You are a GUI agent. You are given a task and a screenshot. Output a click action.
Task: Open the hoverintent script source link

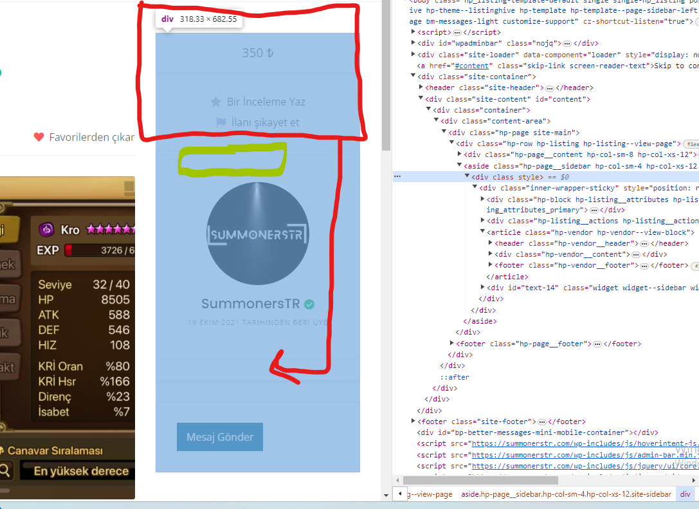[585, 443]
